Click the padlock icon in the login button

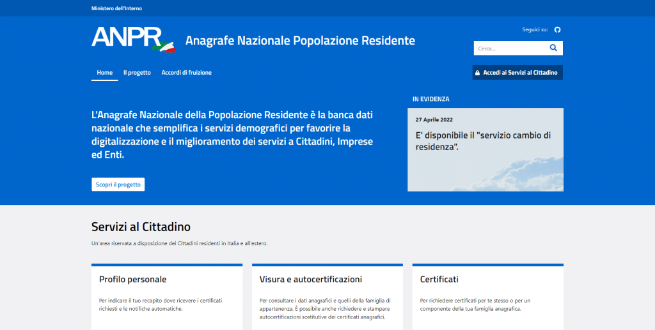point(477,73)
